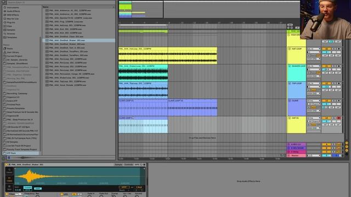351x197 pixels.
Task: Switch to Simpler Sample tab
Action: click(118, 165)
